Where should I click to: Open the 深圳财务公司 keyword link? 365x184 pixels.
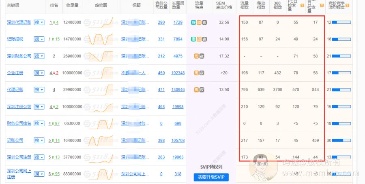tap(19, 56)
